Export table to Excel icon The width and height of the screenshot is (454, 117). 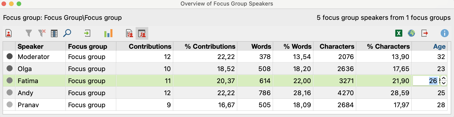(x=399, y=33)
